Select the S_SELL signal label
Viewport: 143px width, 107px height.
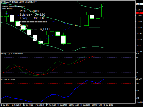(45, 29)
